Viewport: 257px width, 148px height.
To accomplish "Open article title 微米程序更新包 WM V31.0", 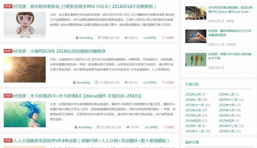I will (x=85, y=6).
